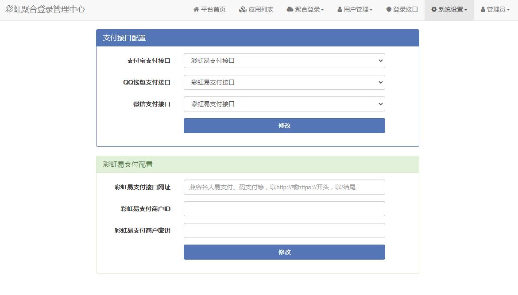Expand the 用户管理 menu caret
Screen dimensions: 518x295
pyautogui.click(x=371, y=10)
